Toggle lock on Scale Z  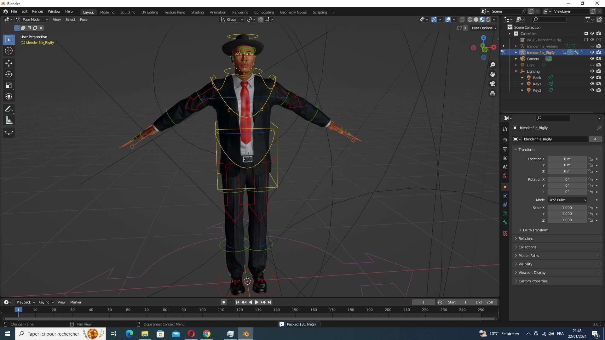tap(591, 220)
